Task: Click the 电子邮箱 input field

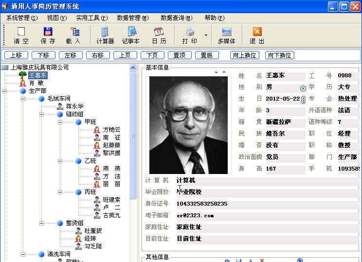Action: coord(267,216)
